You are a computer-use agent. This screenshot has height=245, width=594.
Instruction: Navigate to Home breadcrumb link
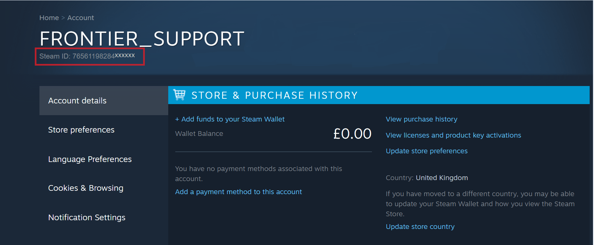point(49,17)
